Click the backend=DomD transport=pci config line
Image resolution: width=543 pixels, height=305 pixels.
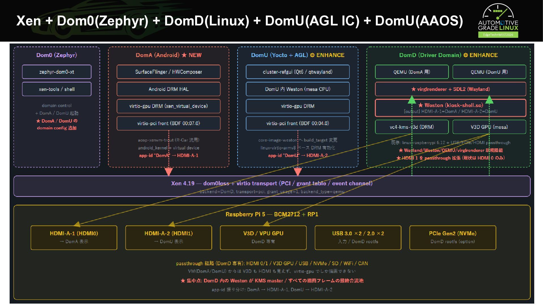click(272, 192)
